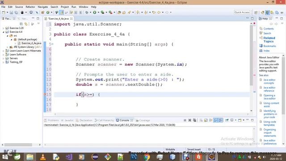The height and width of the screenshot is (161, 286).
Task: Open the Refactor menu
Action: [30, 7]
